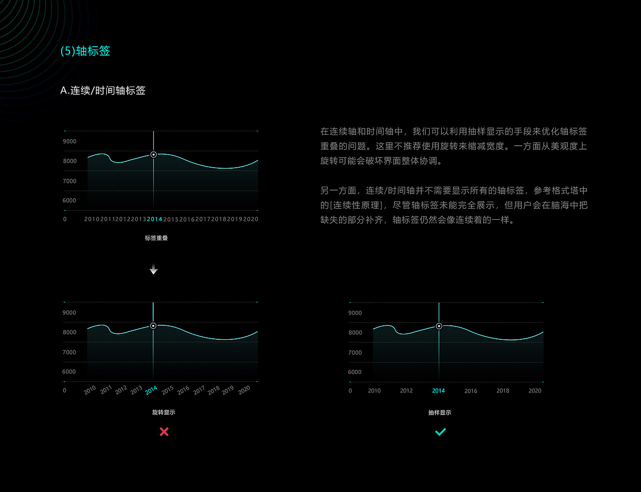641x492 pixels.
Task: Click rotated 2018 label in 旋转显示 chart
Action: [x=214, y=390]
